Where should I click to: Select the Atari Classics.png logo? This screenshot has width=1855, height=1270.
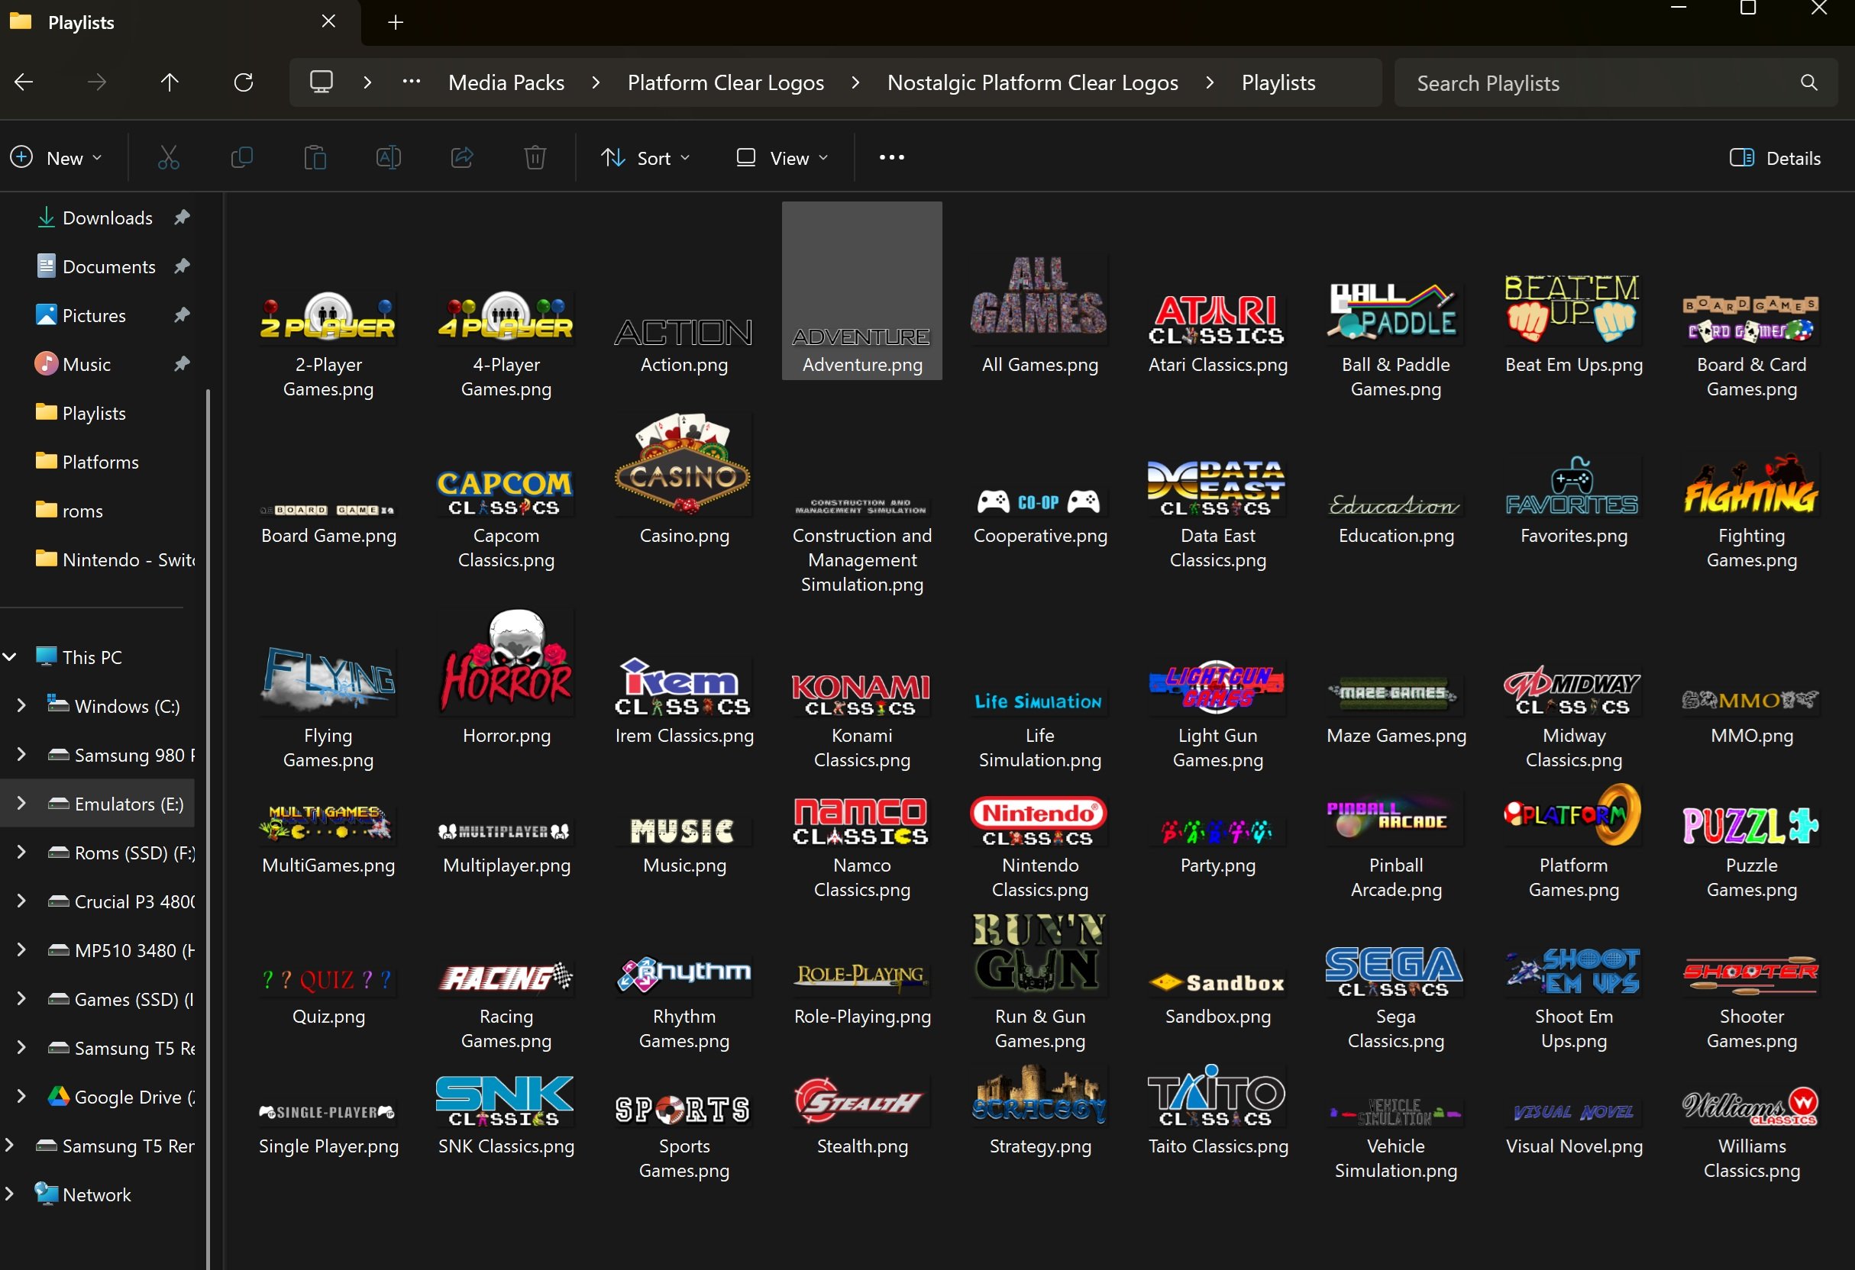click(1217, 319)
